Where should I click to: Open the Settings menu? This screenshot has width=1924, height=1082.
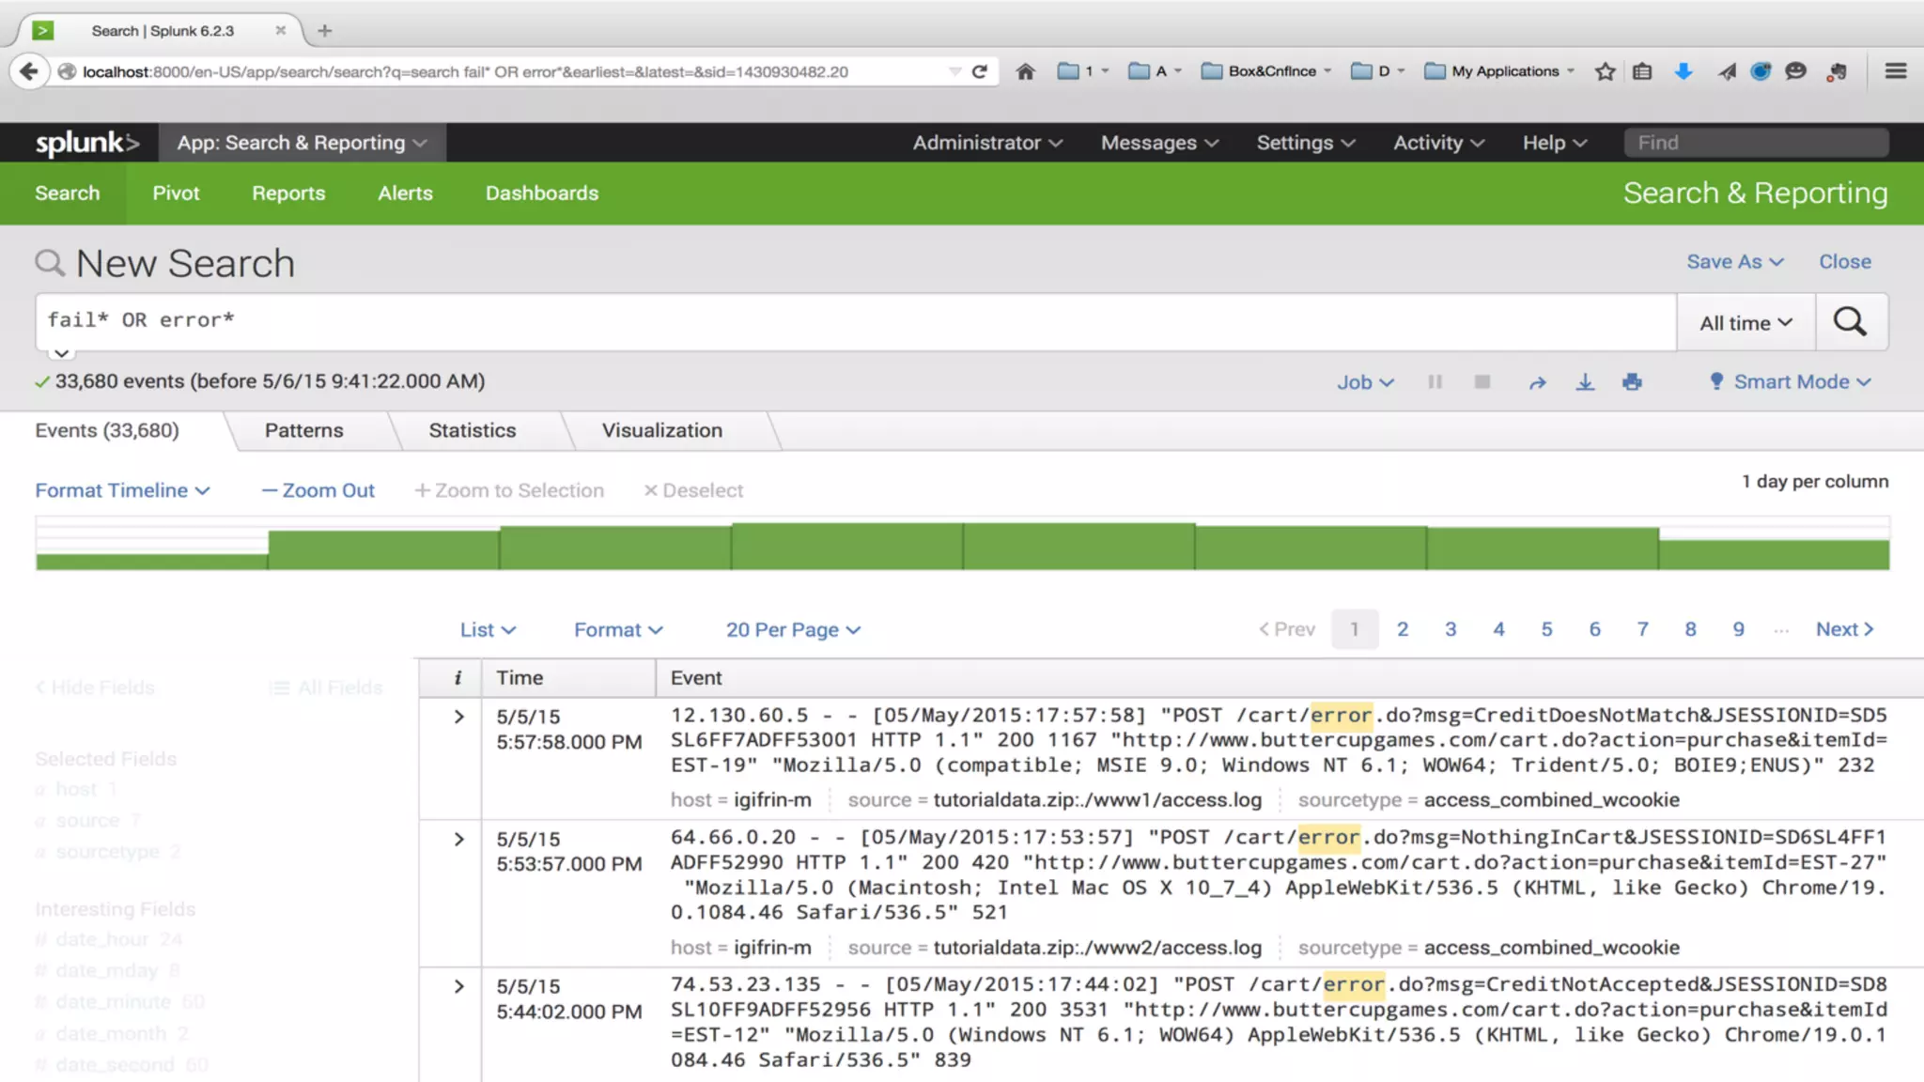1306,143
